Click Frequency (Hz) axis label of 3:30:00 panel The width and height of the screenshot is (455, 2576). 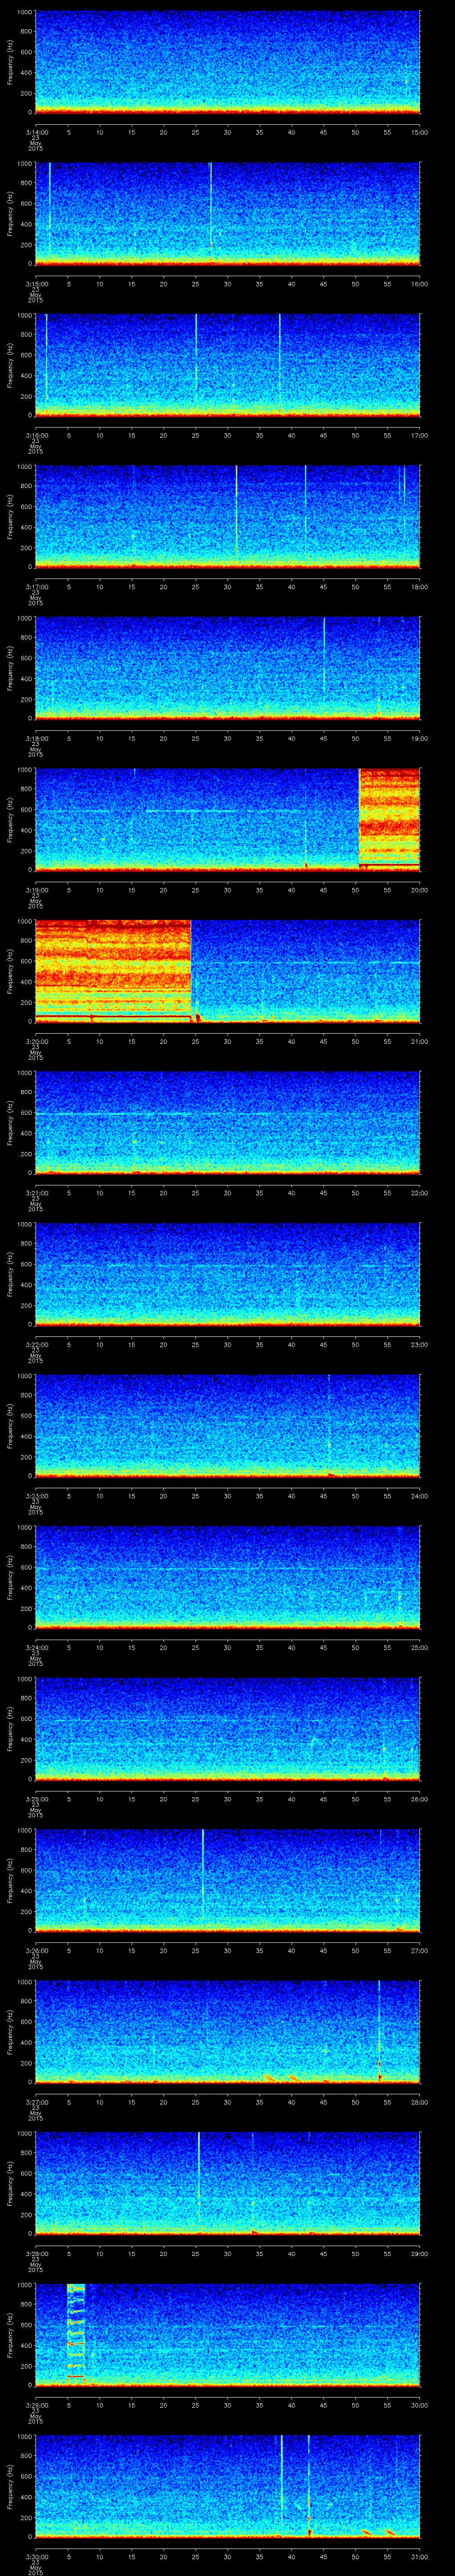10,2486
